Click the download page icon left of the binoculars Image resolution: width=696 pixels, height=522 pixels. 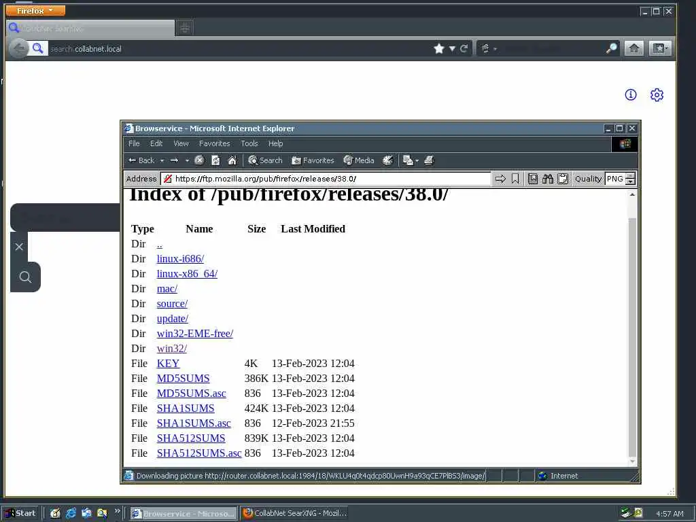533,179
